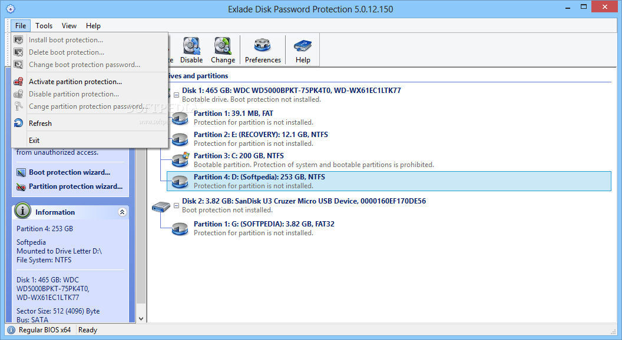
Task: Click the Information panel 'i' icon
Action: (x=22, y=211)
